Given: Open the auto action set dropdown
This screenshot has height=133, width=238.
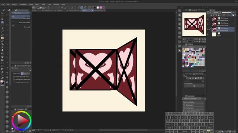Looking at the screenshot, I should 192,99.
